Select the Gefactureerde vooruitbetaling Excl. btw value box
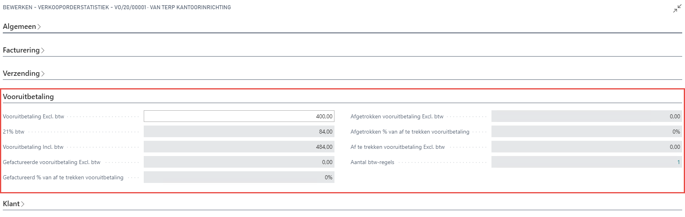 (x=239, y=162)
